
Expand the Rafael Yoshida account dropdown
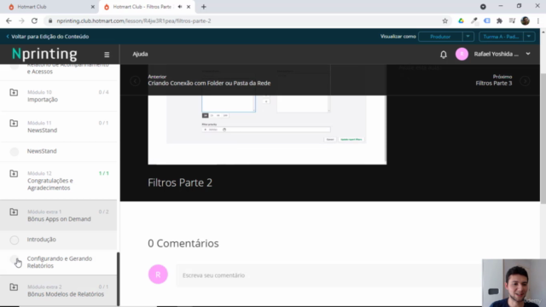[x=528, y=54]
